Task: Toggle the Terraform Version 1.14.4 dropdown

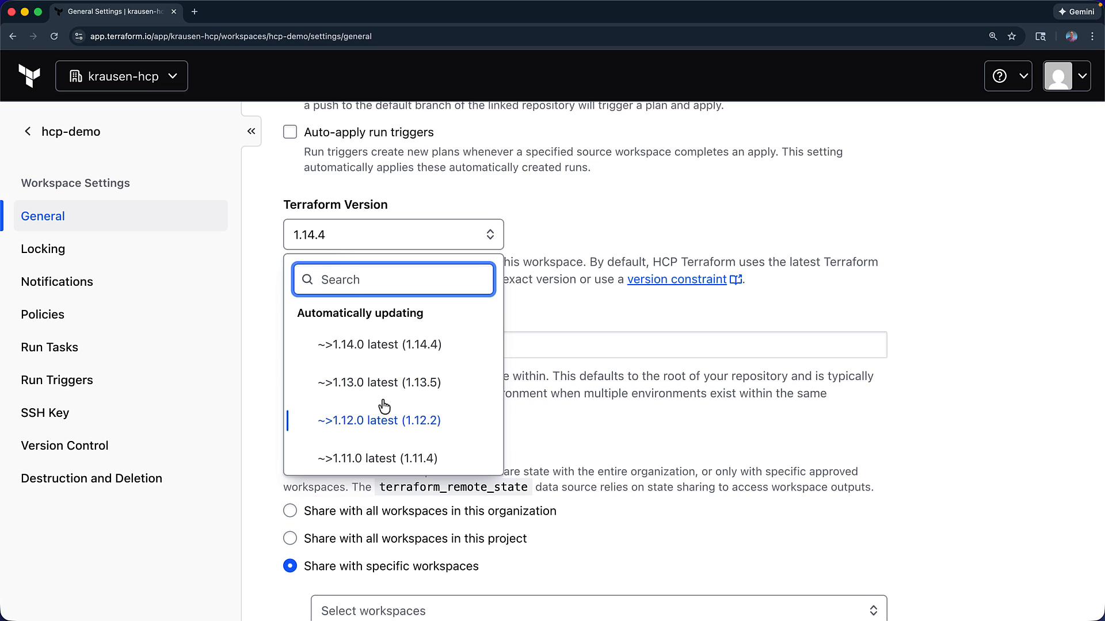Action: 394,235
